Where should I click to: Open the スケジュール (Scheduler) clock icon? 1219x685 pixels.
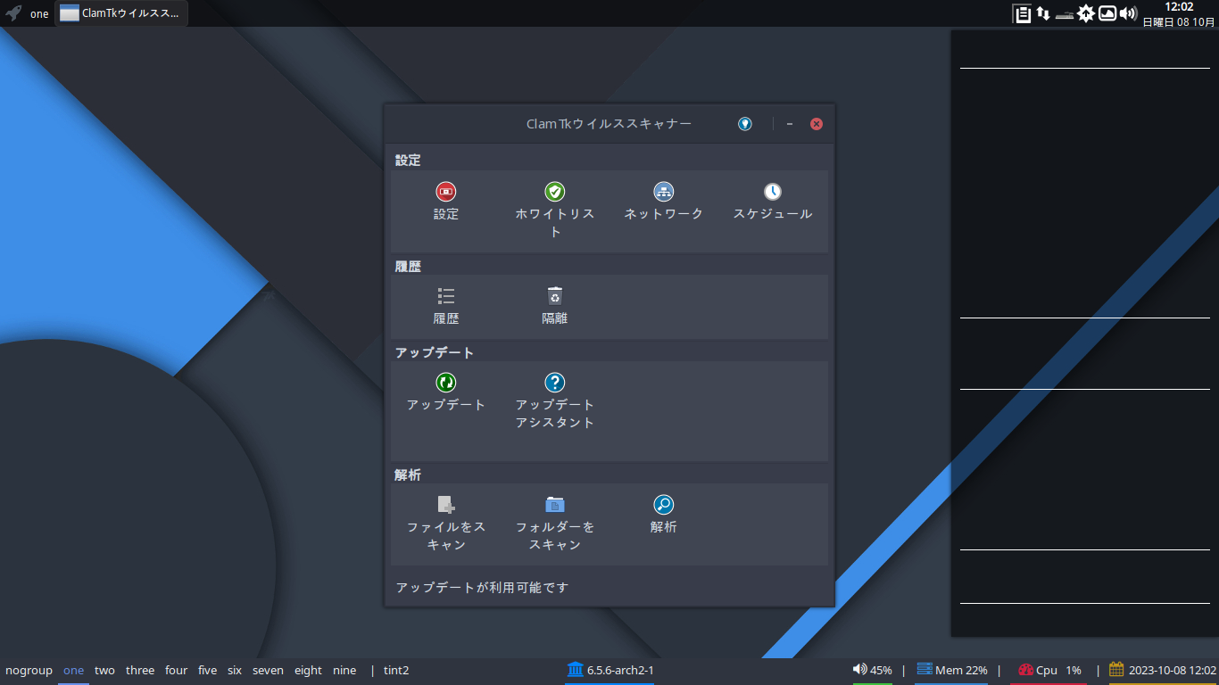coord(773,192)
